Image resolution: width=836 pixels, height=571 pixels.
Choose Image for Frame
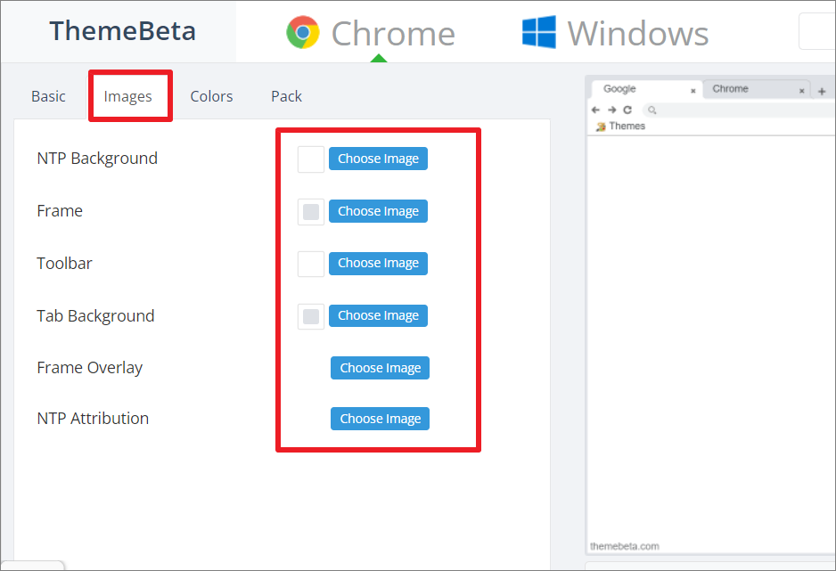coord(378,211)
